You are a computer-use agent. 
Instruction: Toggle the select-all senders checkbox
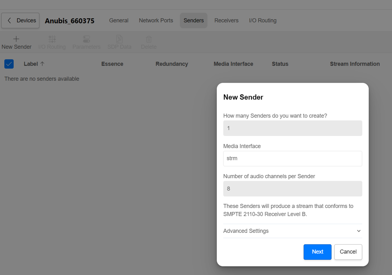(9, 64)
